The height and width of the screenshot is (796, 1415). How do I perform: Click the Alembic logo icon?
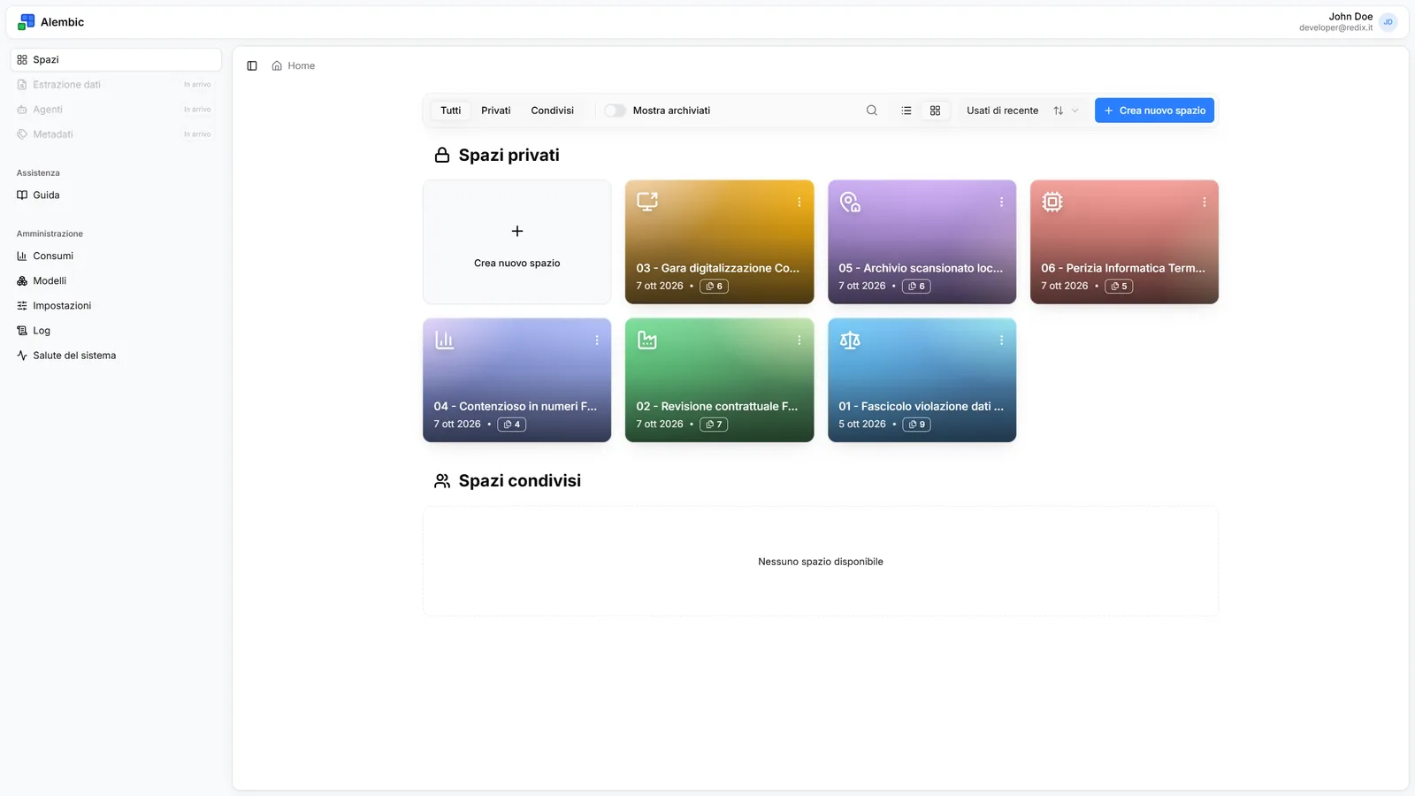[x=27, y=22]
